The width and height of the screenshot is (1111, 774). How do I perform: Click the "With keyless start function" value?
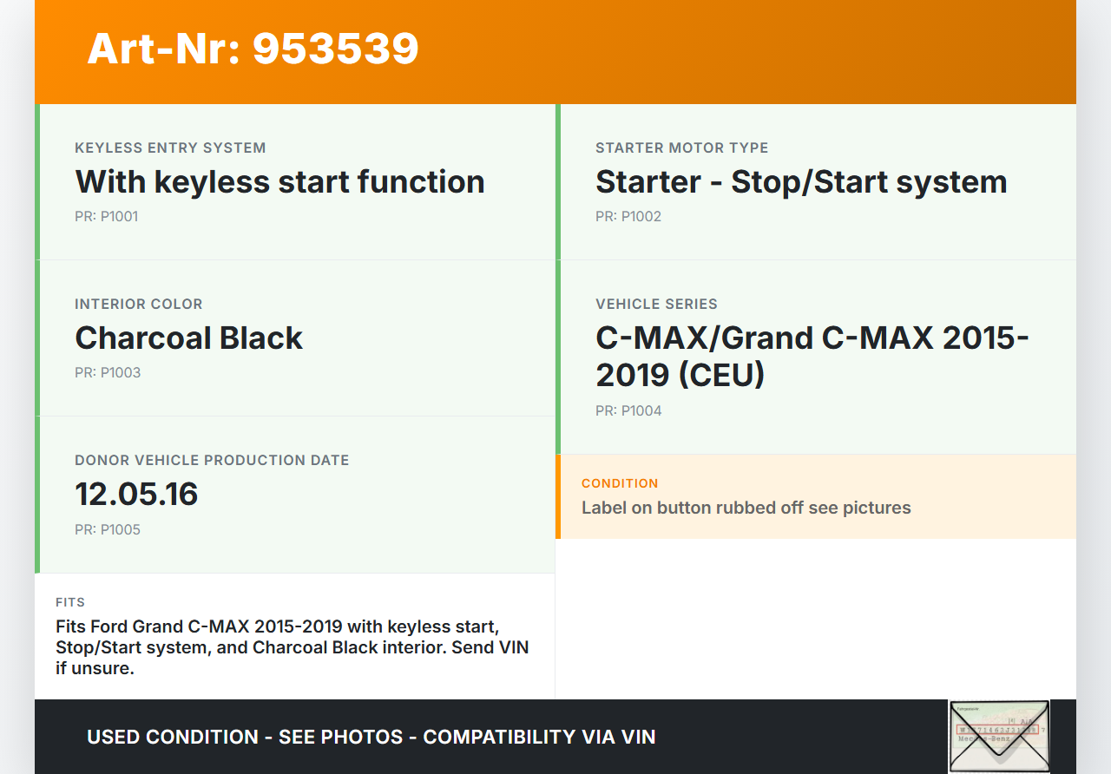click(279, 181)
